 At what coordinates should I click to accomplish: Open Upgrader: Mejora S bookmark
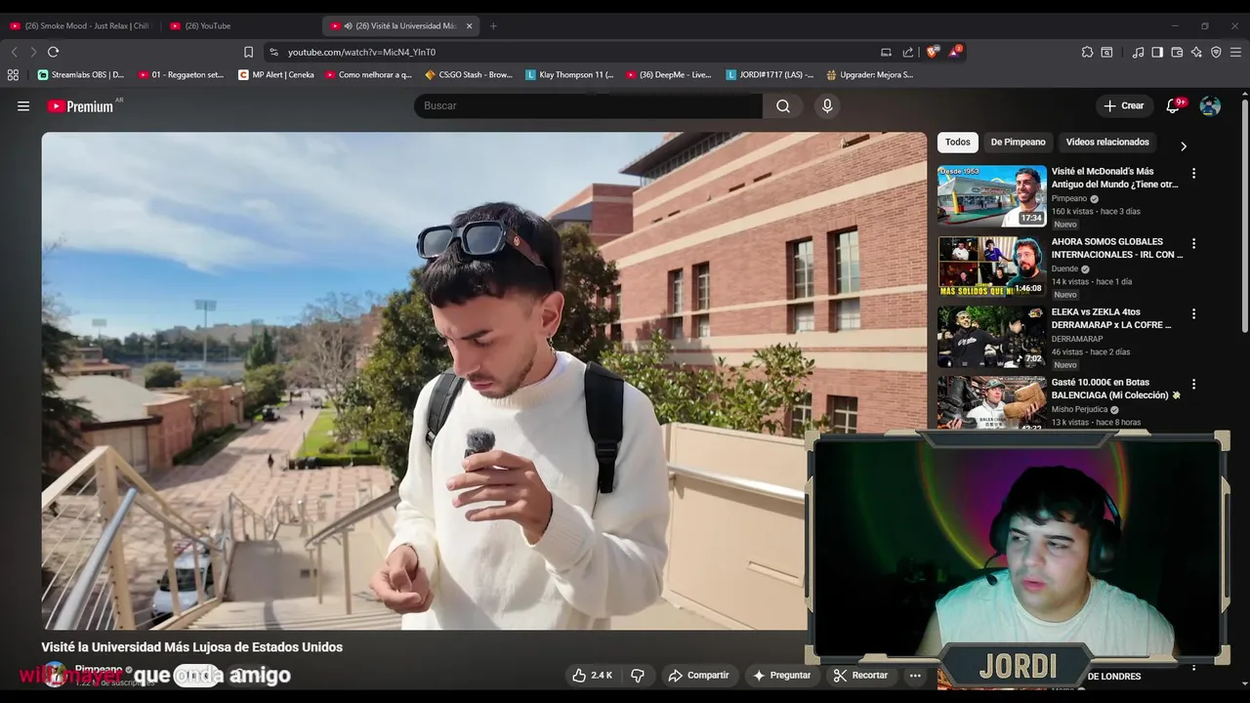tap(870, 74)
